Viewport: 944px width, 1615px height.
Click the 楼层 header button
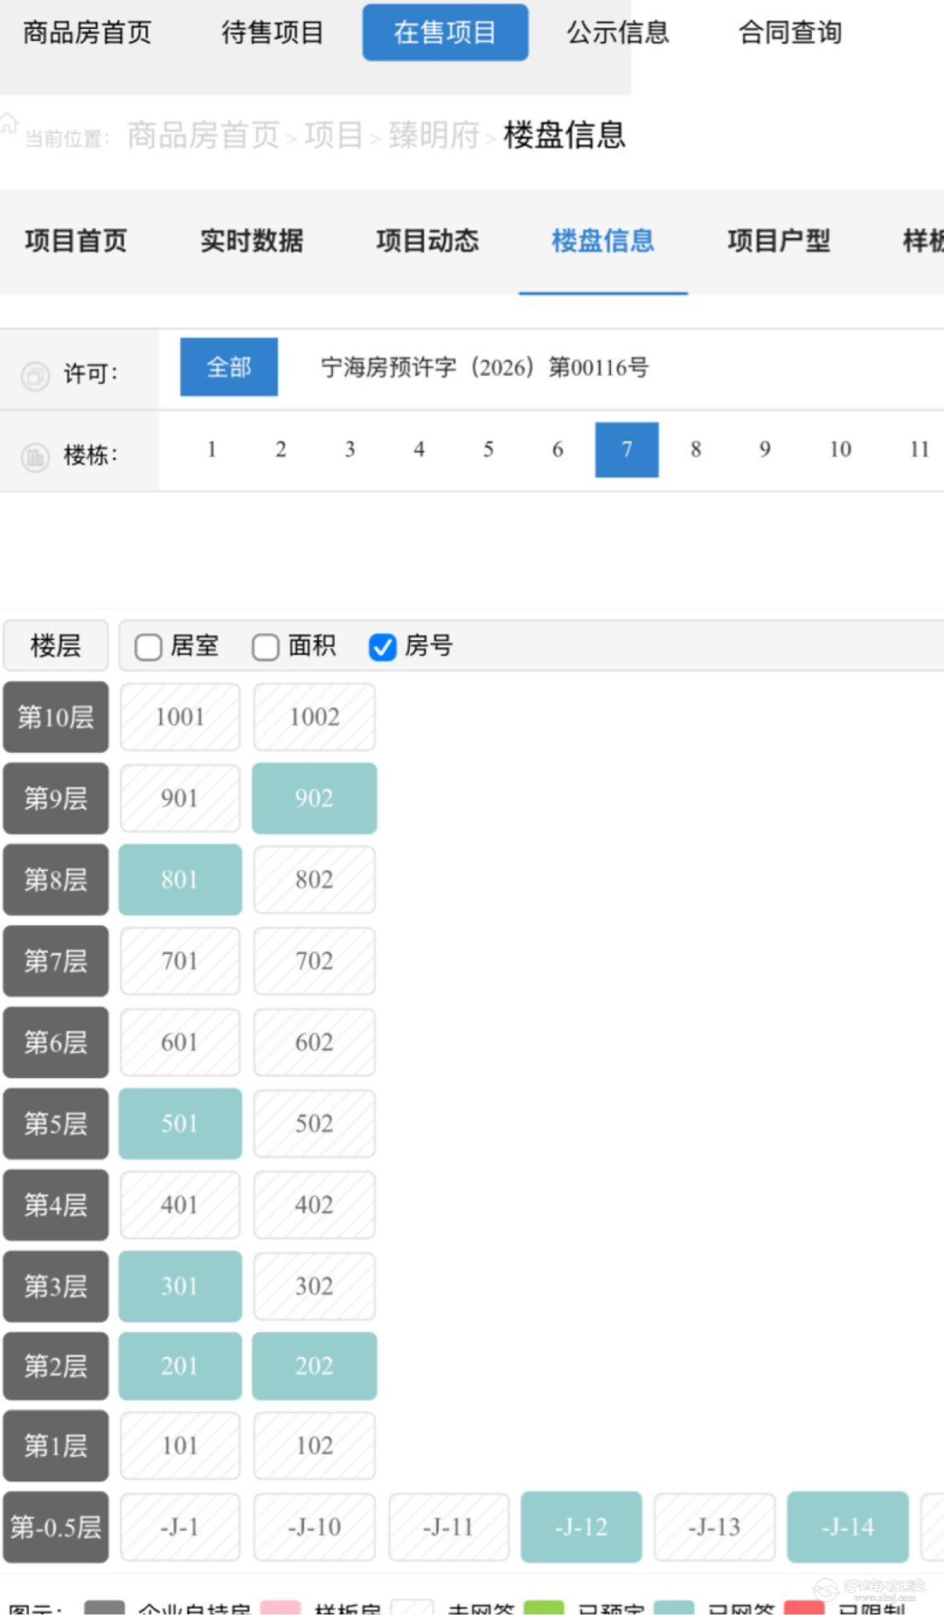click(x=56, y=646)
